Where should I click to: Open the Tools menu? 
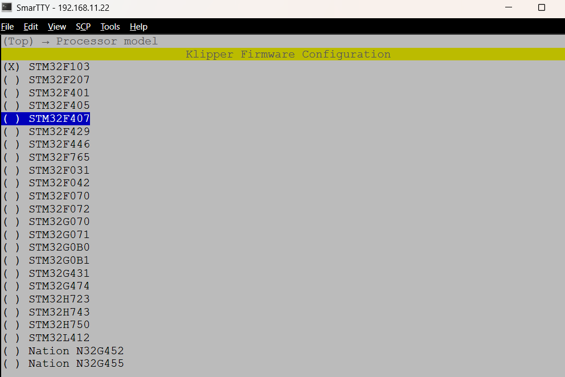pos(110,27)
